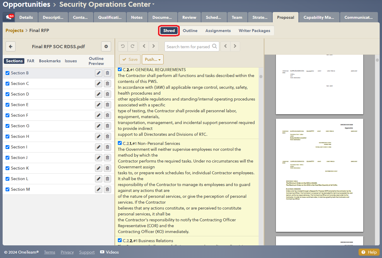Screen dimensions: 382x258
Task: Open the Notes tab
Action: [137, 17]
